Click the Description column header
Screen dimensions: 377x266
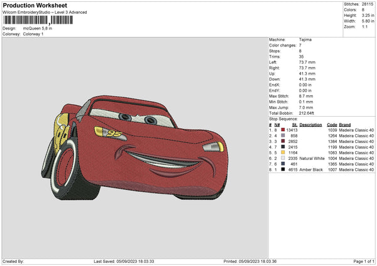point(311,124)
